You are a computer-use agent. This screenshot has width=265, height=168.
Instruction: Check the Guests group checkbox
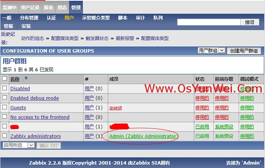[x=5, y=107]
